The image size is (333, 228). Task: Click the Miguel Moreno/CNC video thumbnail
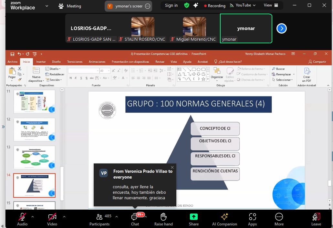coord(194,26)
